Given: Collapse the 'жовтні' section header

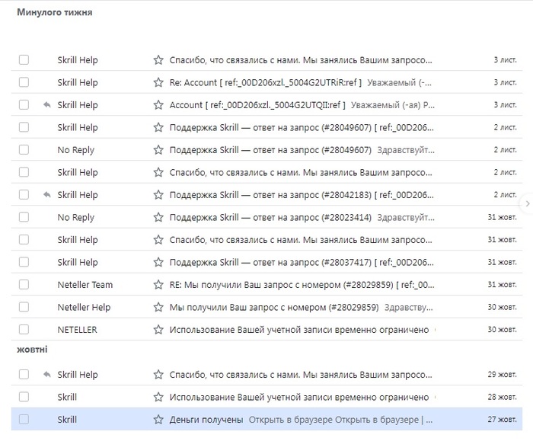Looking at the screenshot, I should [32, 350].
